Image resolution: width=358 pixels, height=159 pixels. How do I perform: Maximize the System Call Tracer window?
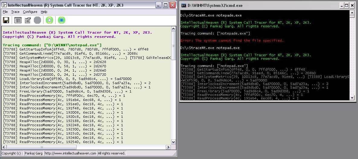(165, 5)
